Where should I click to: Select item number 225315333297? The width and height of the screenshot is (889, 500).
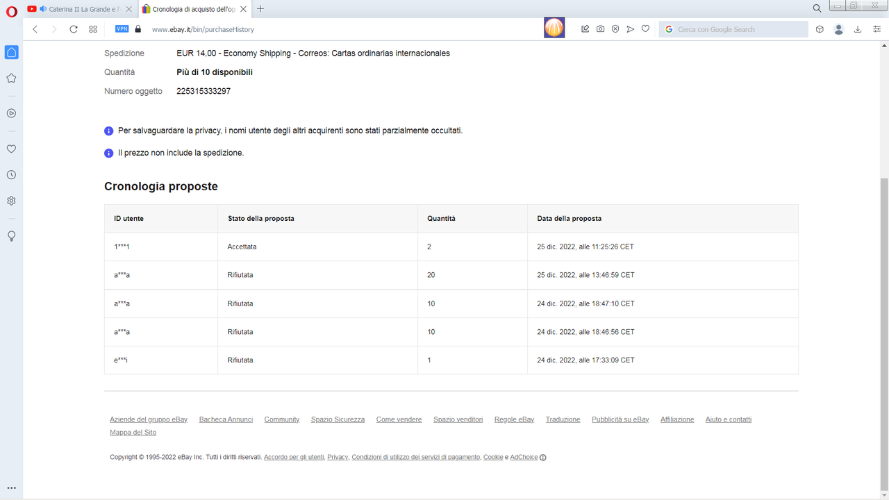(x=203, y=91)
